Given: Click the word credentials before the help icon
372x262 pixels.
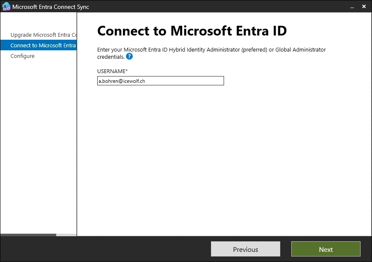Looking at the screenshot, I should pyautogui.click(x=110, y=57).
